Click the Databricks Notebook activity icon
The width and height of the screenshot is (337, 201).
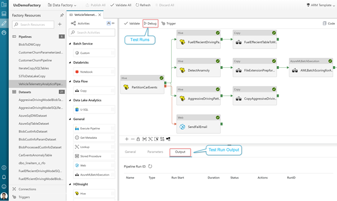click(x=77, y=72)
